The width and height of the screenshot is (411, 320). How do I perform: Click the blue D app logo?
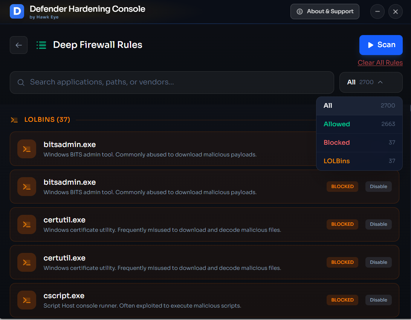(x=17, y=11)
